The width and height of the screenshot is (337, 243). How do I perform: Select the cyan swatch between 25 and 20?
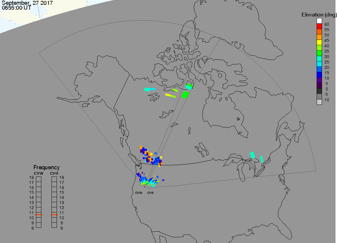[319, 64]
